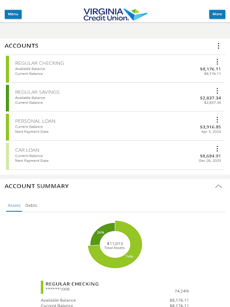The height and width of the screenshot is (307, 230).
Task: Open the Menu button
Action: (x=13, y=14)
